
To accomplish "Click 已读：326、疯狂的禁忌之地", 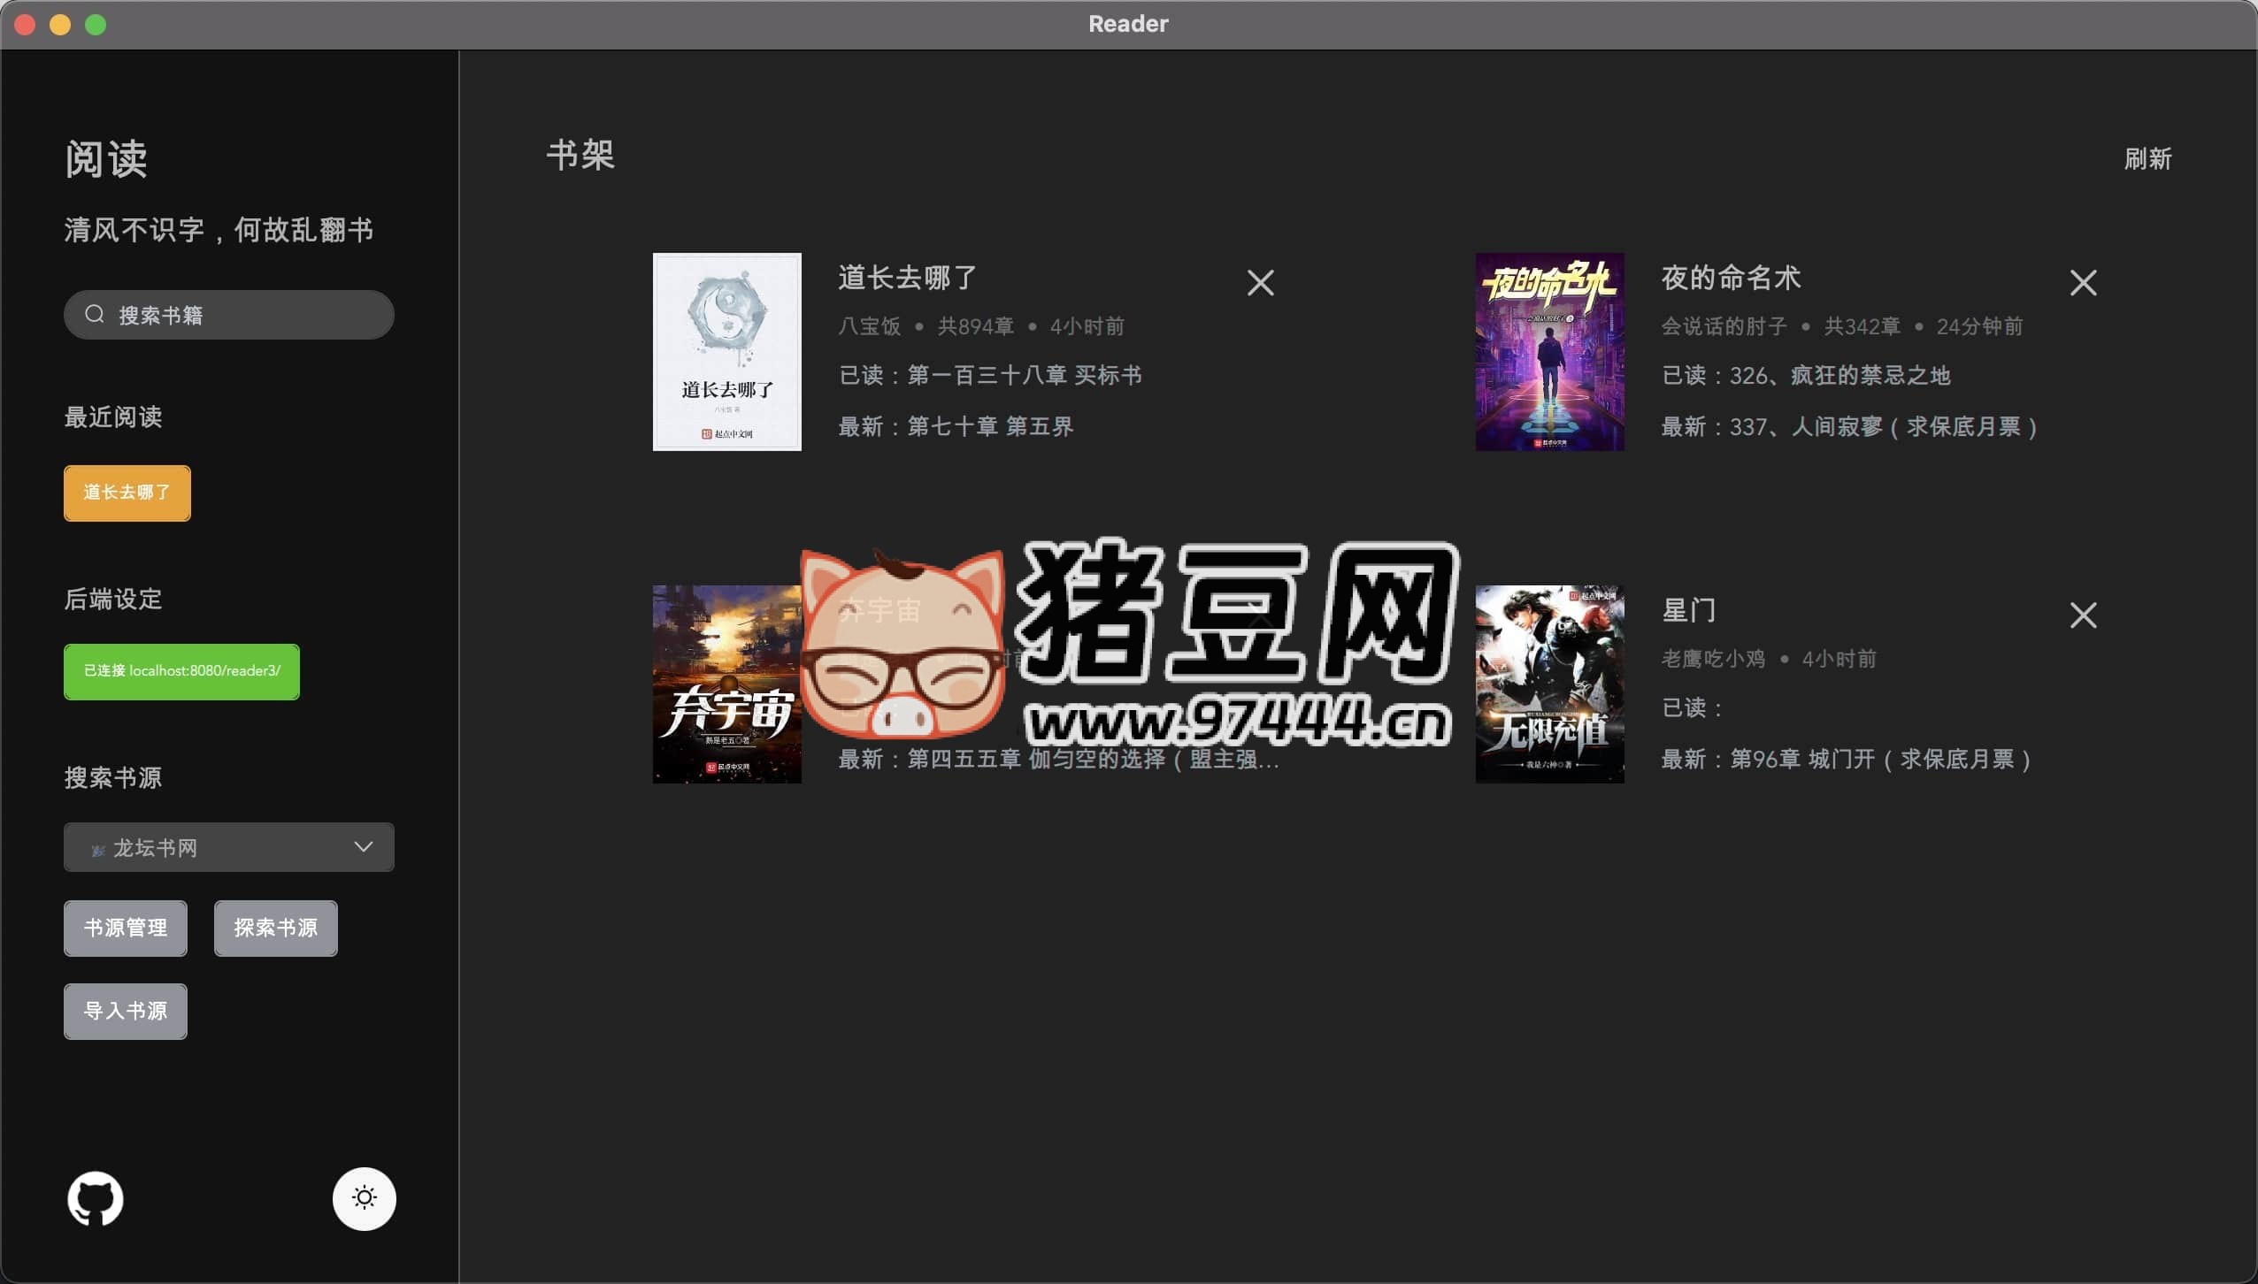I will (1806, 375).
